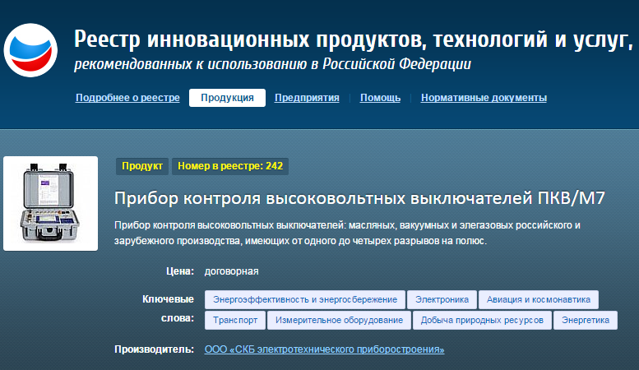This screenshot has height=370, width=639.
Task: Click the price value договорная
Action: (231, 271)
